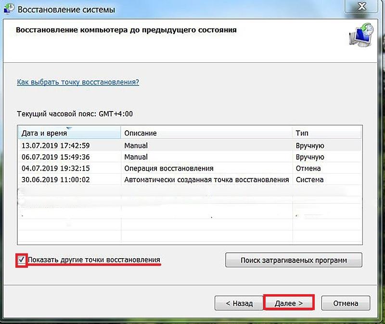This screenshot has width=385, height=324.
Task: Toggle 'Показать другие точки восстановления' checkbox
Action: [22, 260]
